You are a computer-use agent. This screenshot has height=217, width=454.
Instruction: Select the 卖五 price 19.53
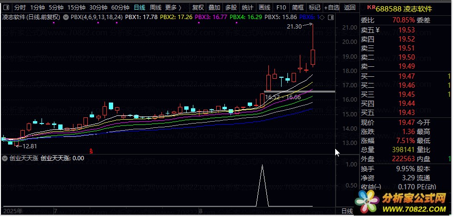tap(407, 30)
